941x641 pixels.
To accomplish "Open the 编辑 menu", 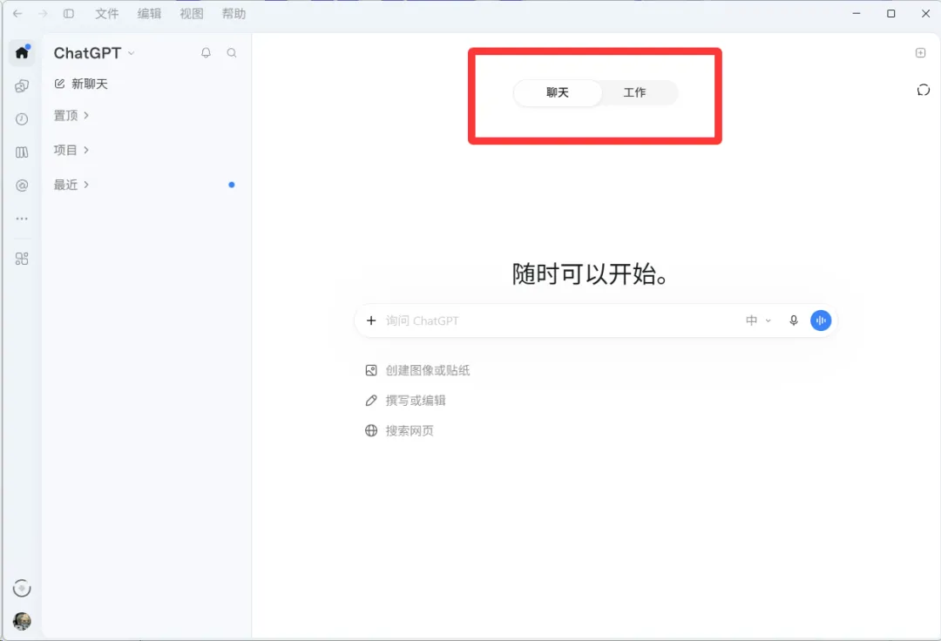I will (150, 13).
